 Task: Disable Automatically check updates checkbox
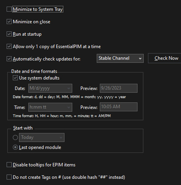click(9, 59)
